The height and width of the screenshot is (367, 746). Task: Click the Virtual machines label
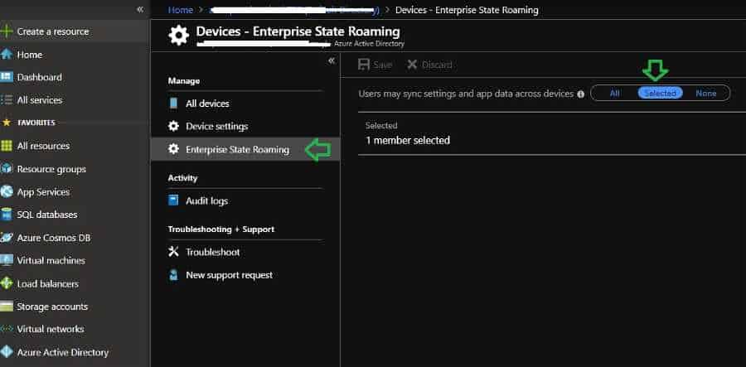pyautogui.click(x=51, y=260)
